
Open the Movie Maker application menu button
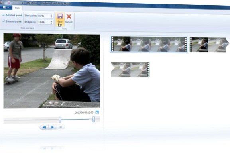coord(6,7)
